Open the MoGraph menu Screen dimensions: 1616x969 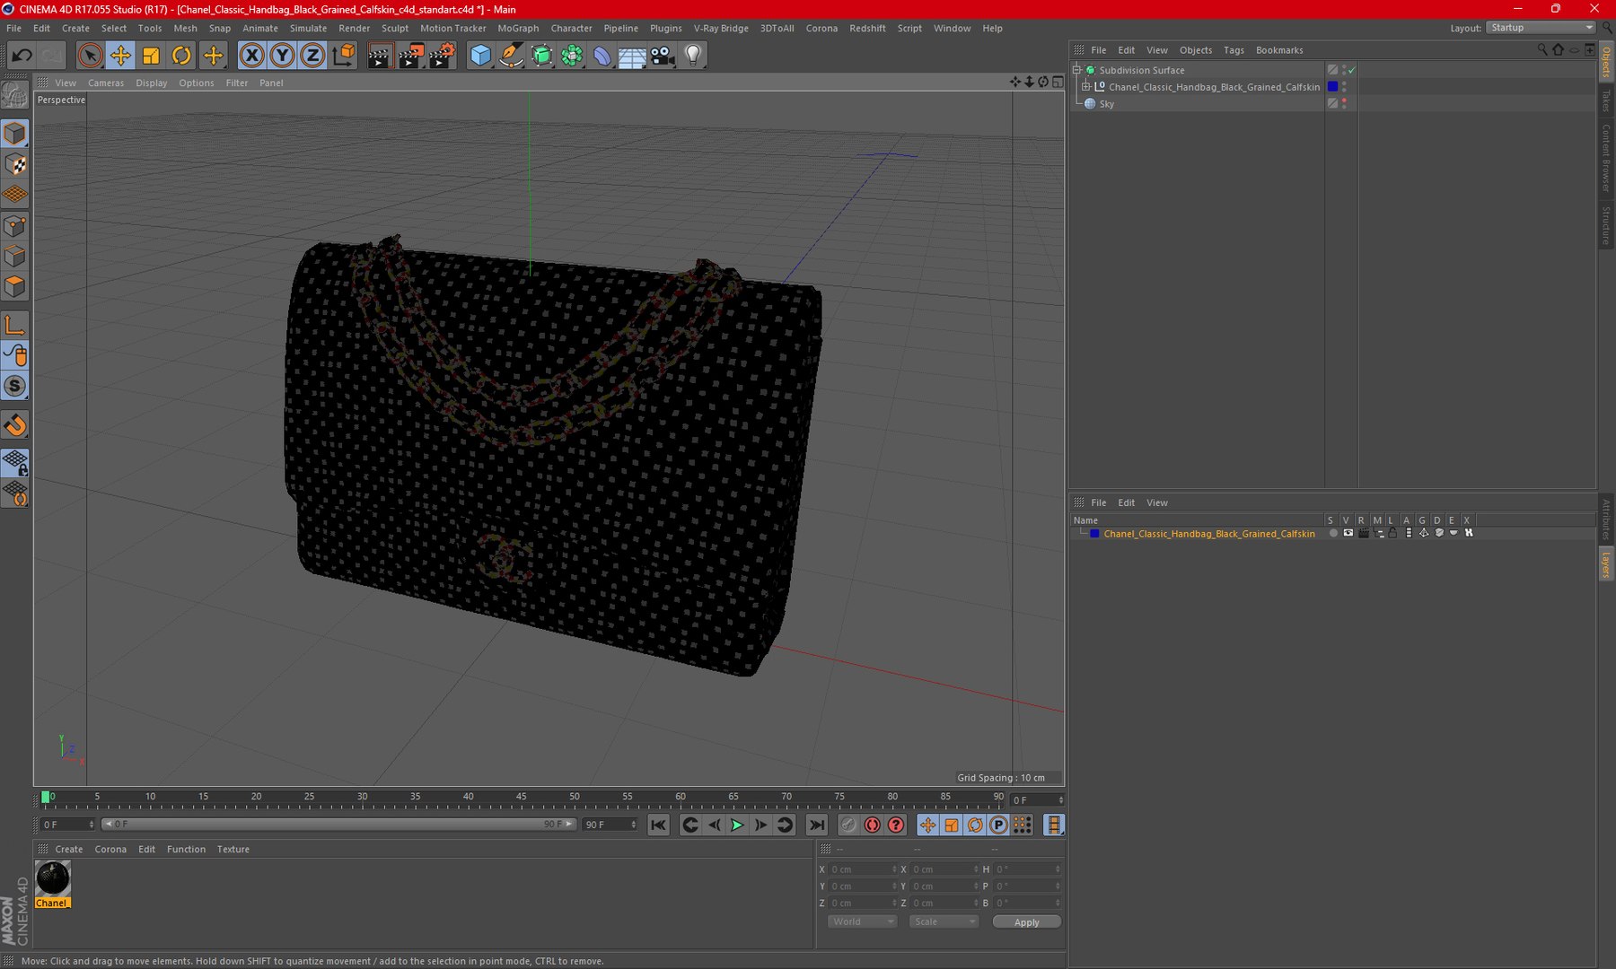(x=518, y=28)
